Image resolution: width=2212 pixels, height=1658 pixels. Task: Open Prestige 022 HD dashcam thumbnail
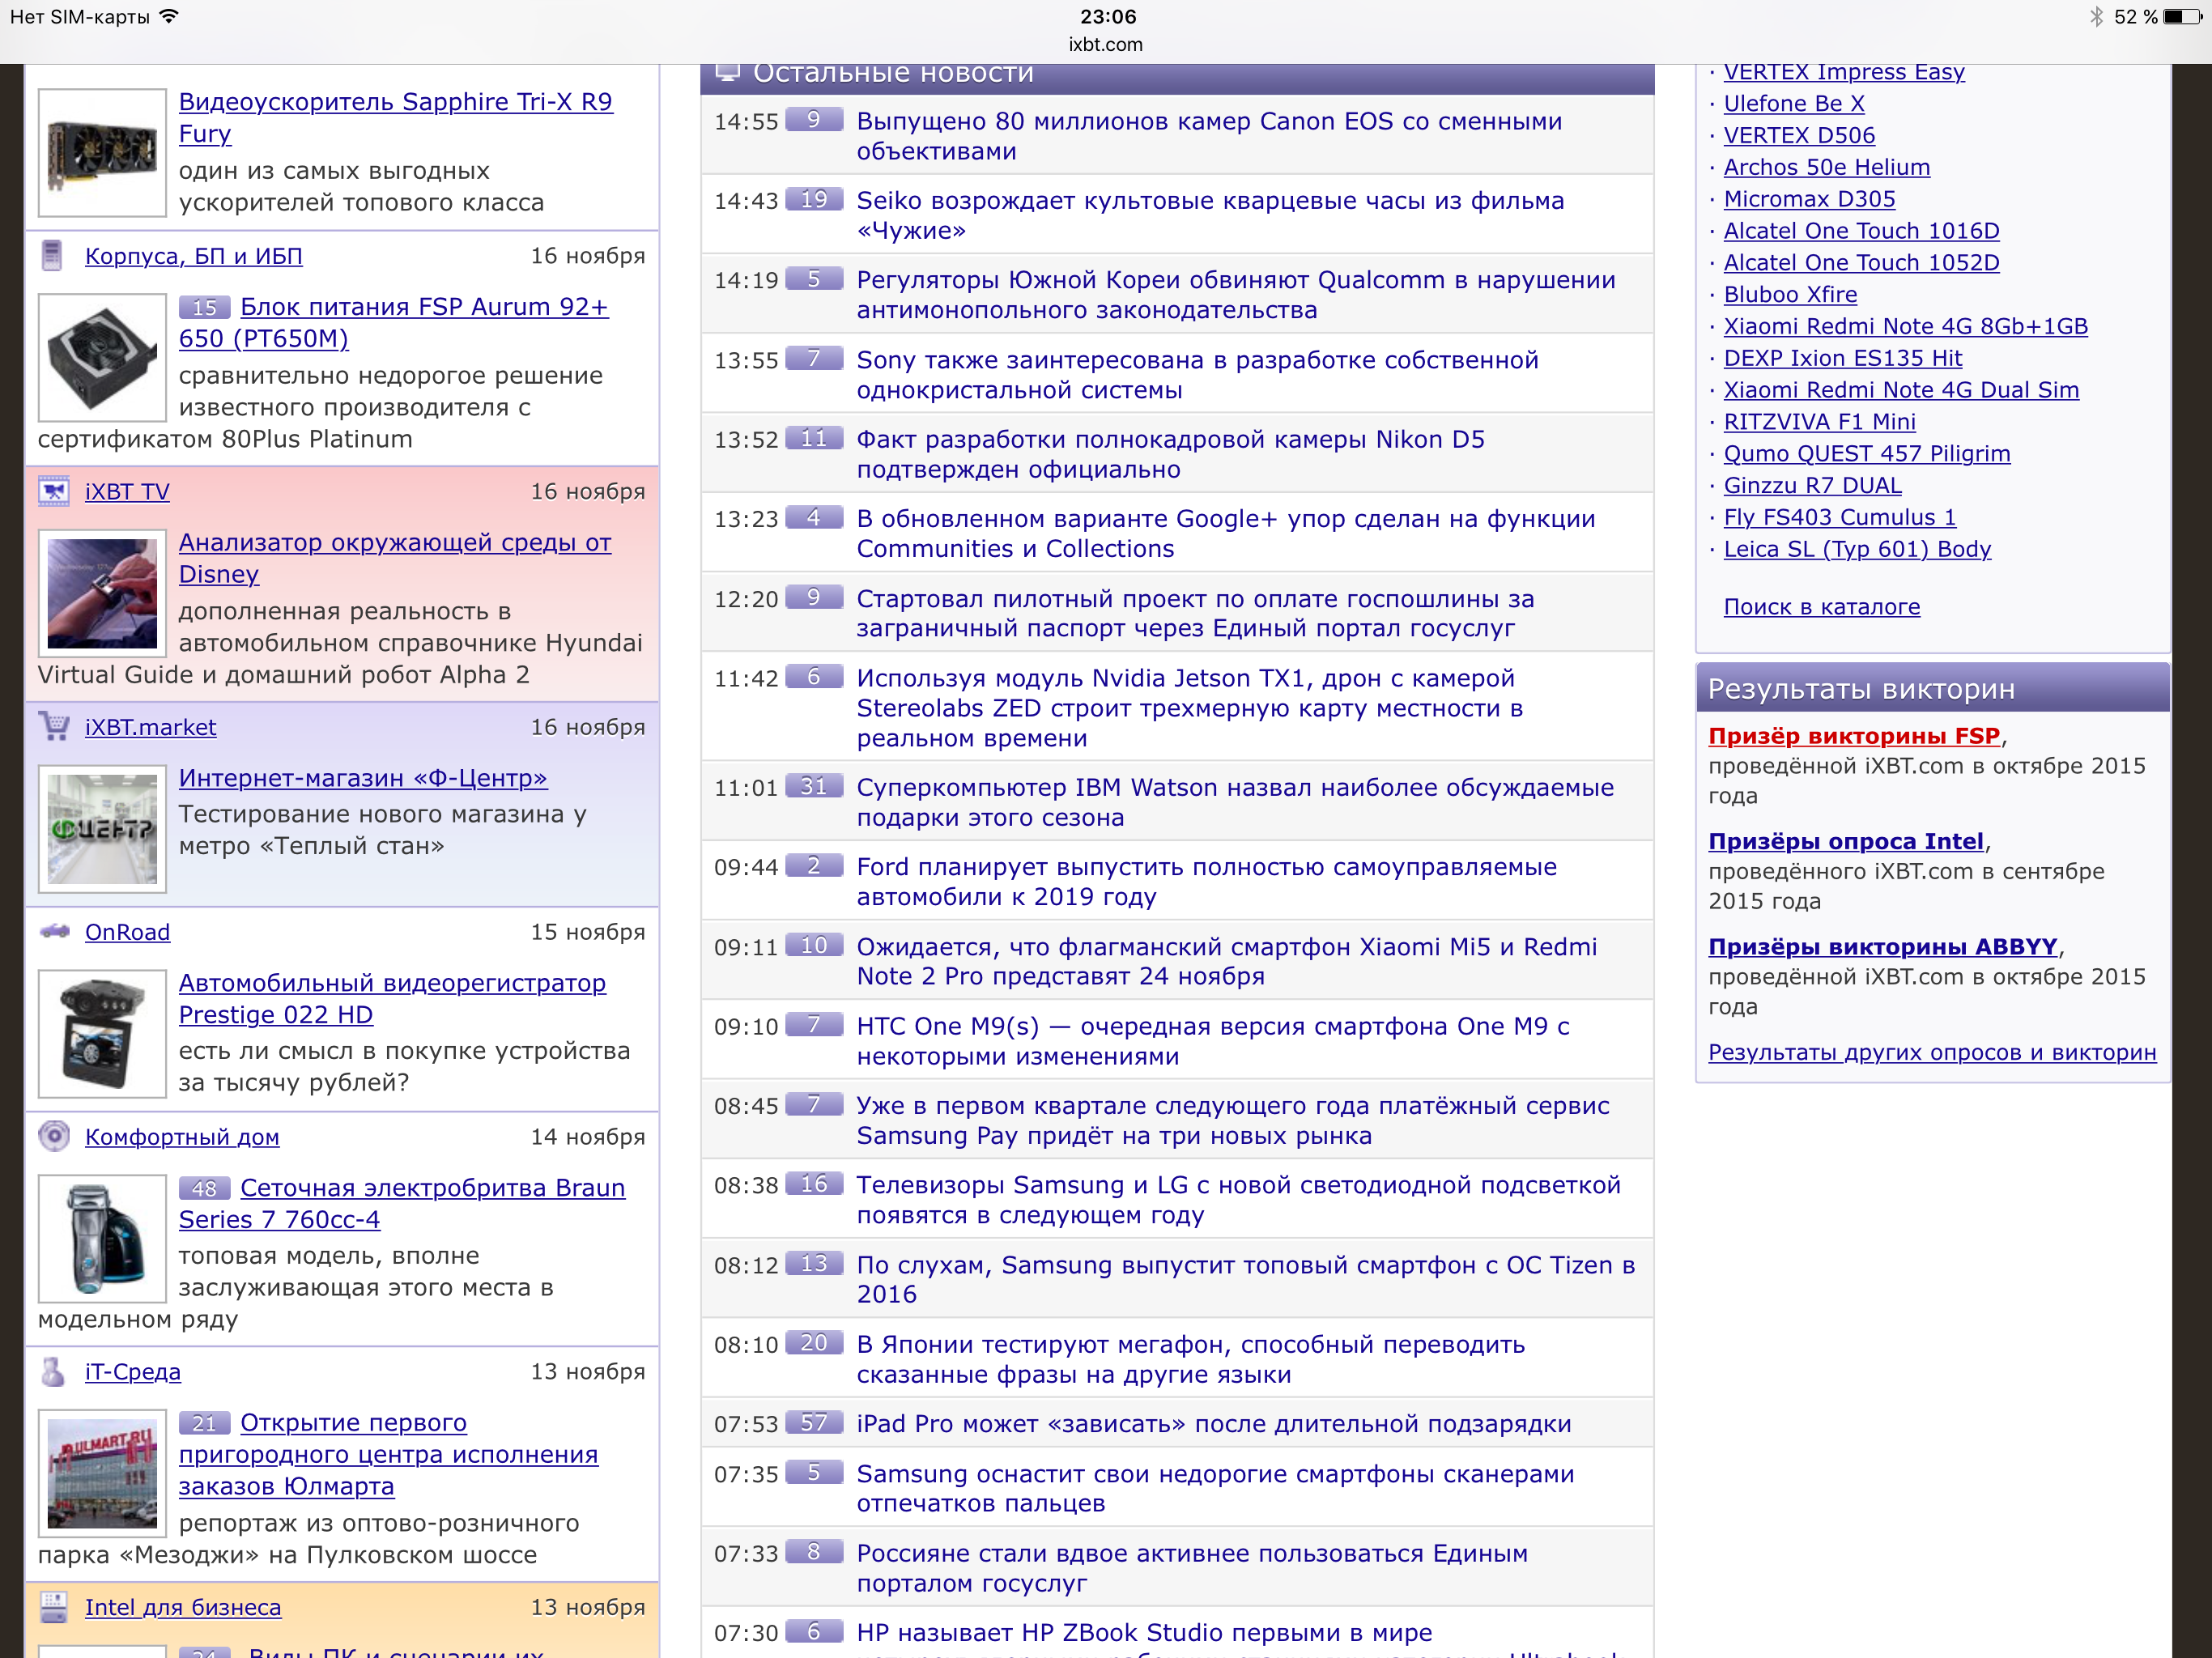[102, 1033]
